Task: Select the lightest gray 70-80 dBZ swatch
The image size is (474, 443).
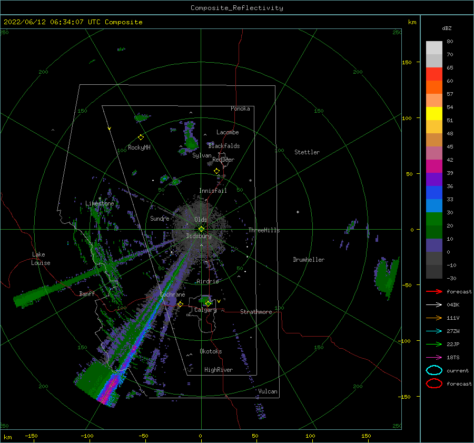Action: [x=434, y=48]
